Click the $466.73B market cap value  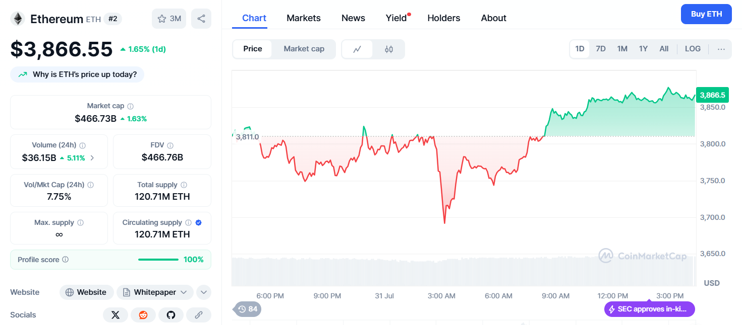pyautogui.click(x=95, y=119)
